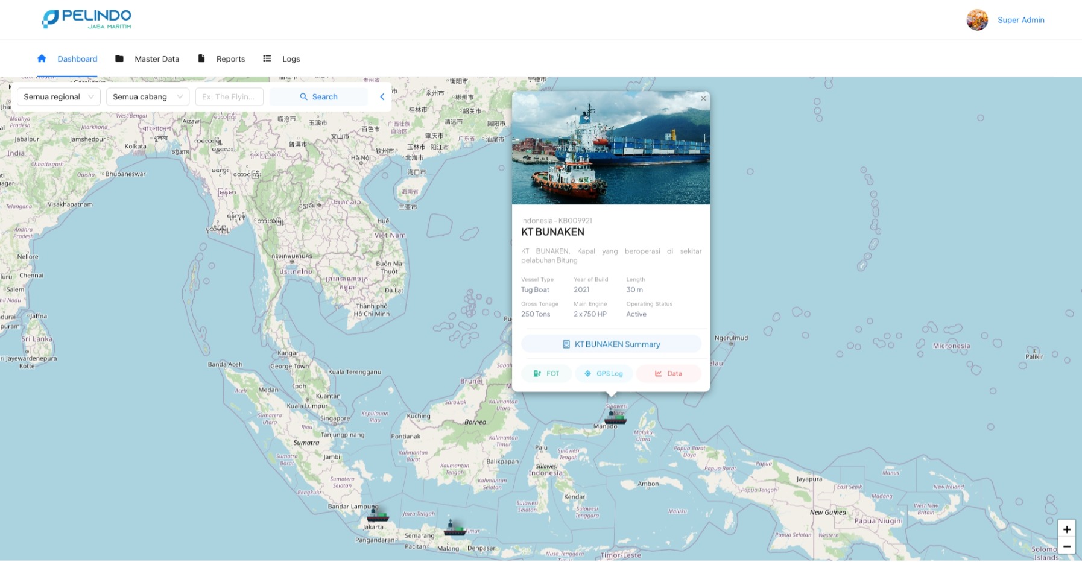1082x562 pixels.
Task: Collapse the search filter panel chevron
Action: [382, 96]
